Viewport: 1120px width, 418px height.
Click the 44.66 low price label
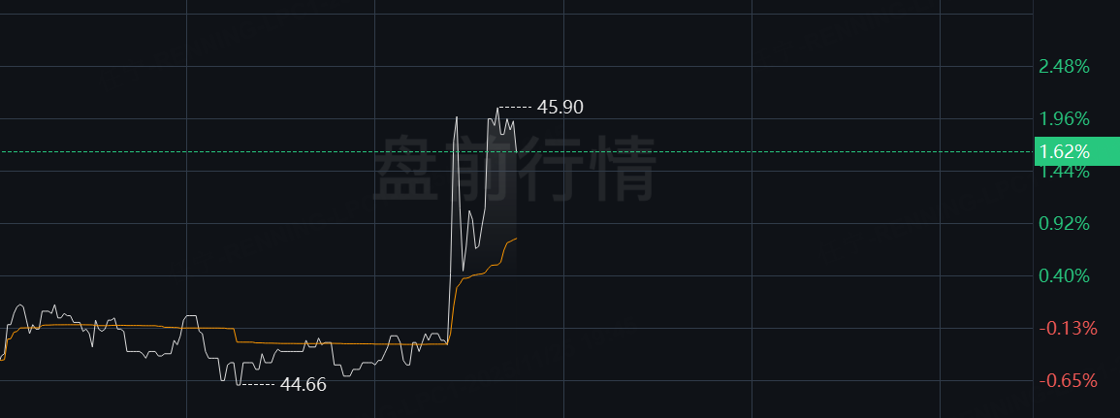pyautogui.click(x=303, y=384)
